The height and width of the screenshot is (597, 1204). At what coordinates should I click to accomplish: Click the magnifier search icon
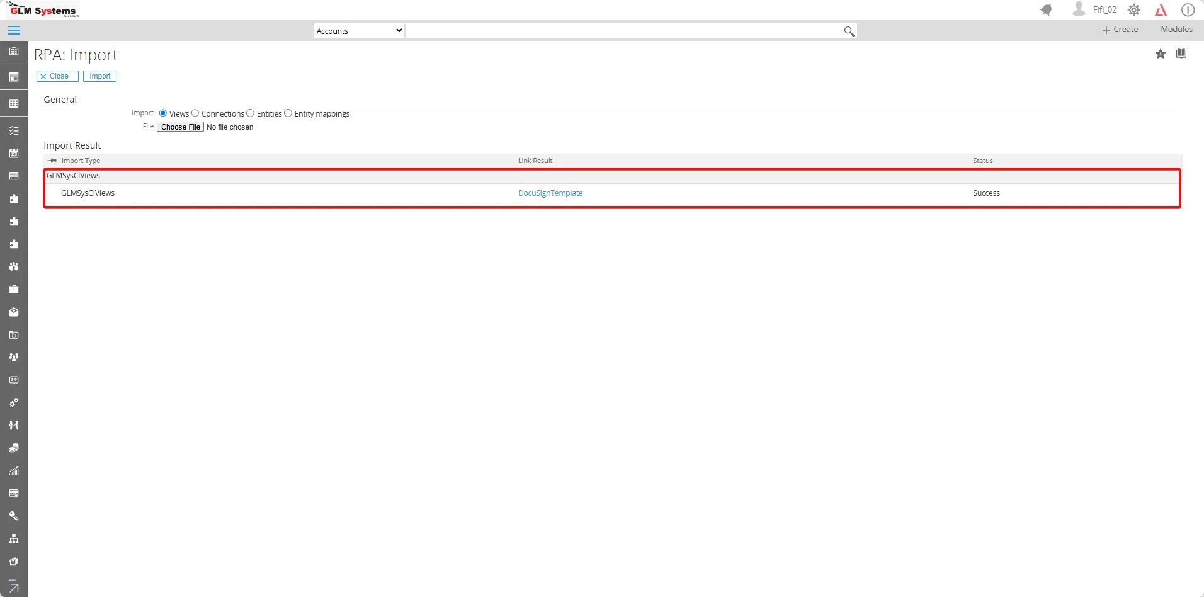tap(849, 31)
